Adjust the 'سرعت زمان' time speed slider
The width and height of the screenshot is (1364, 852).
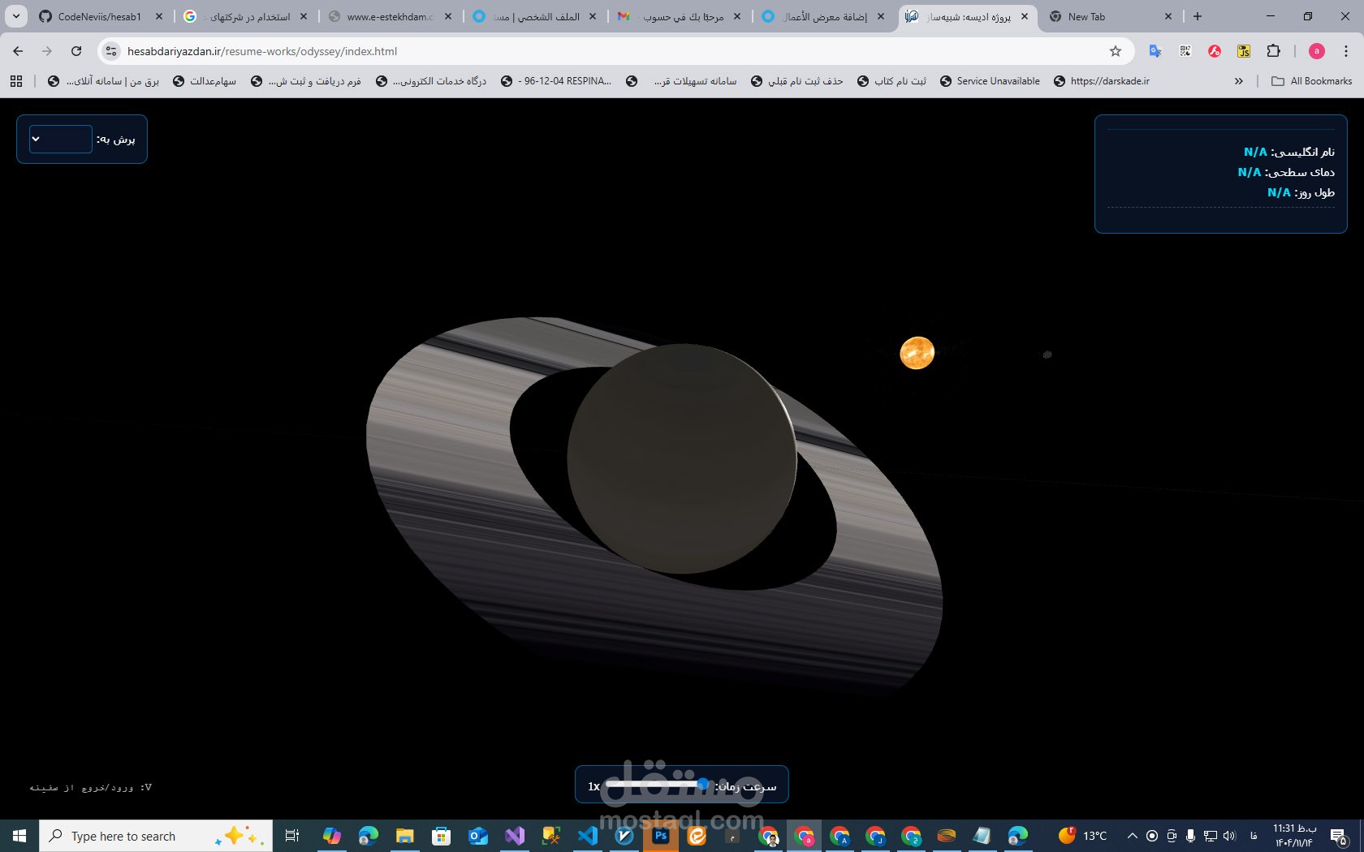(658, 785)
